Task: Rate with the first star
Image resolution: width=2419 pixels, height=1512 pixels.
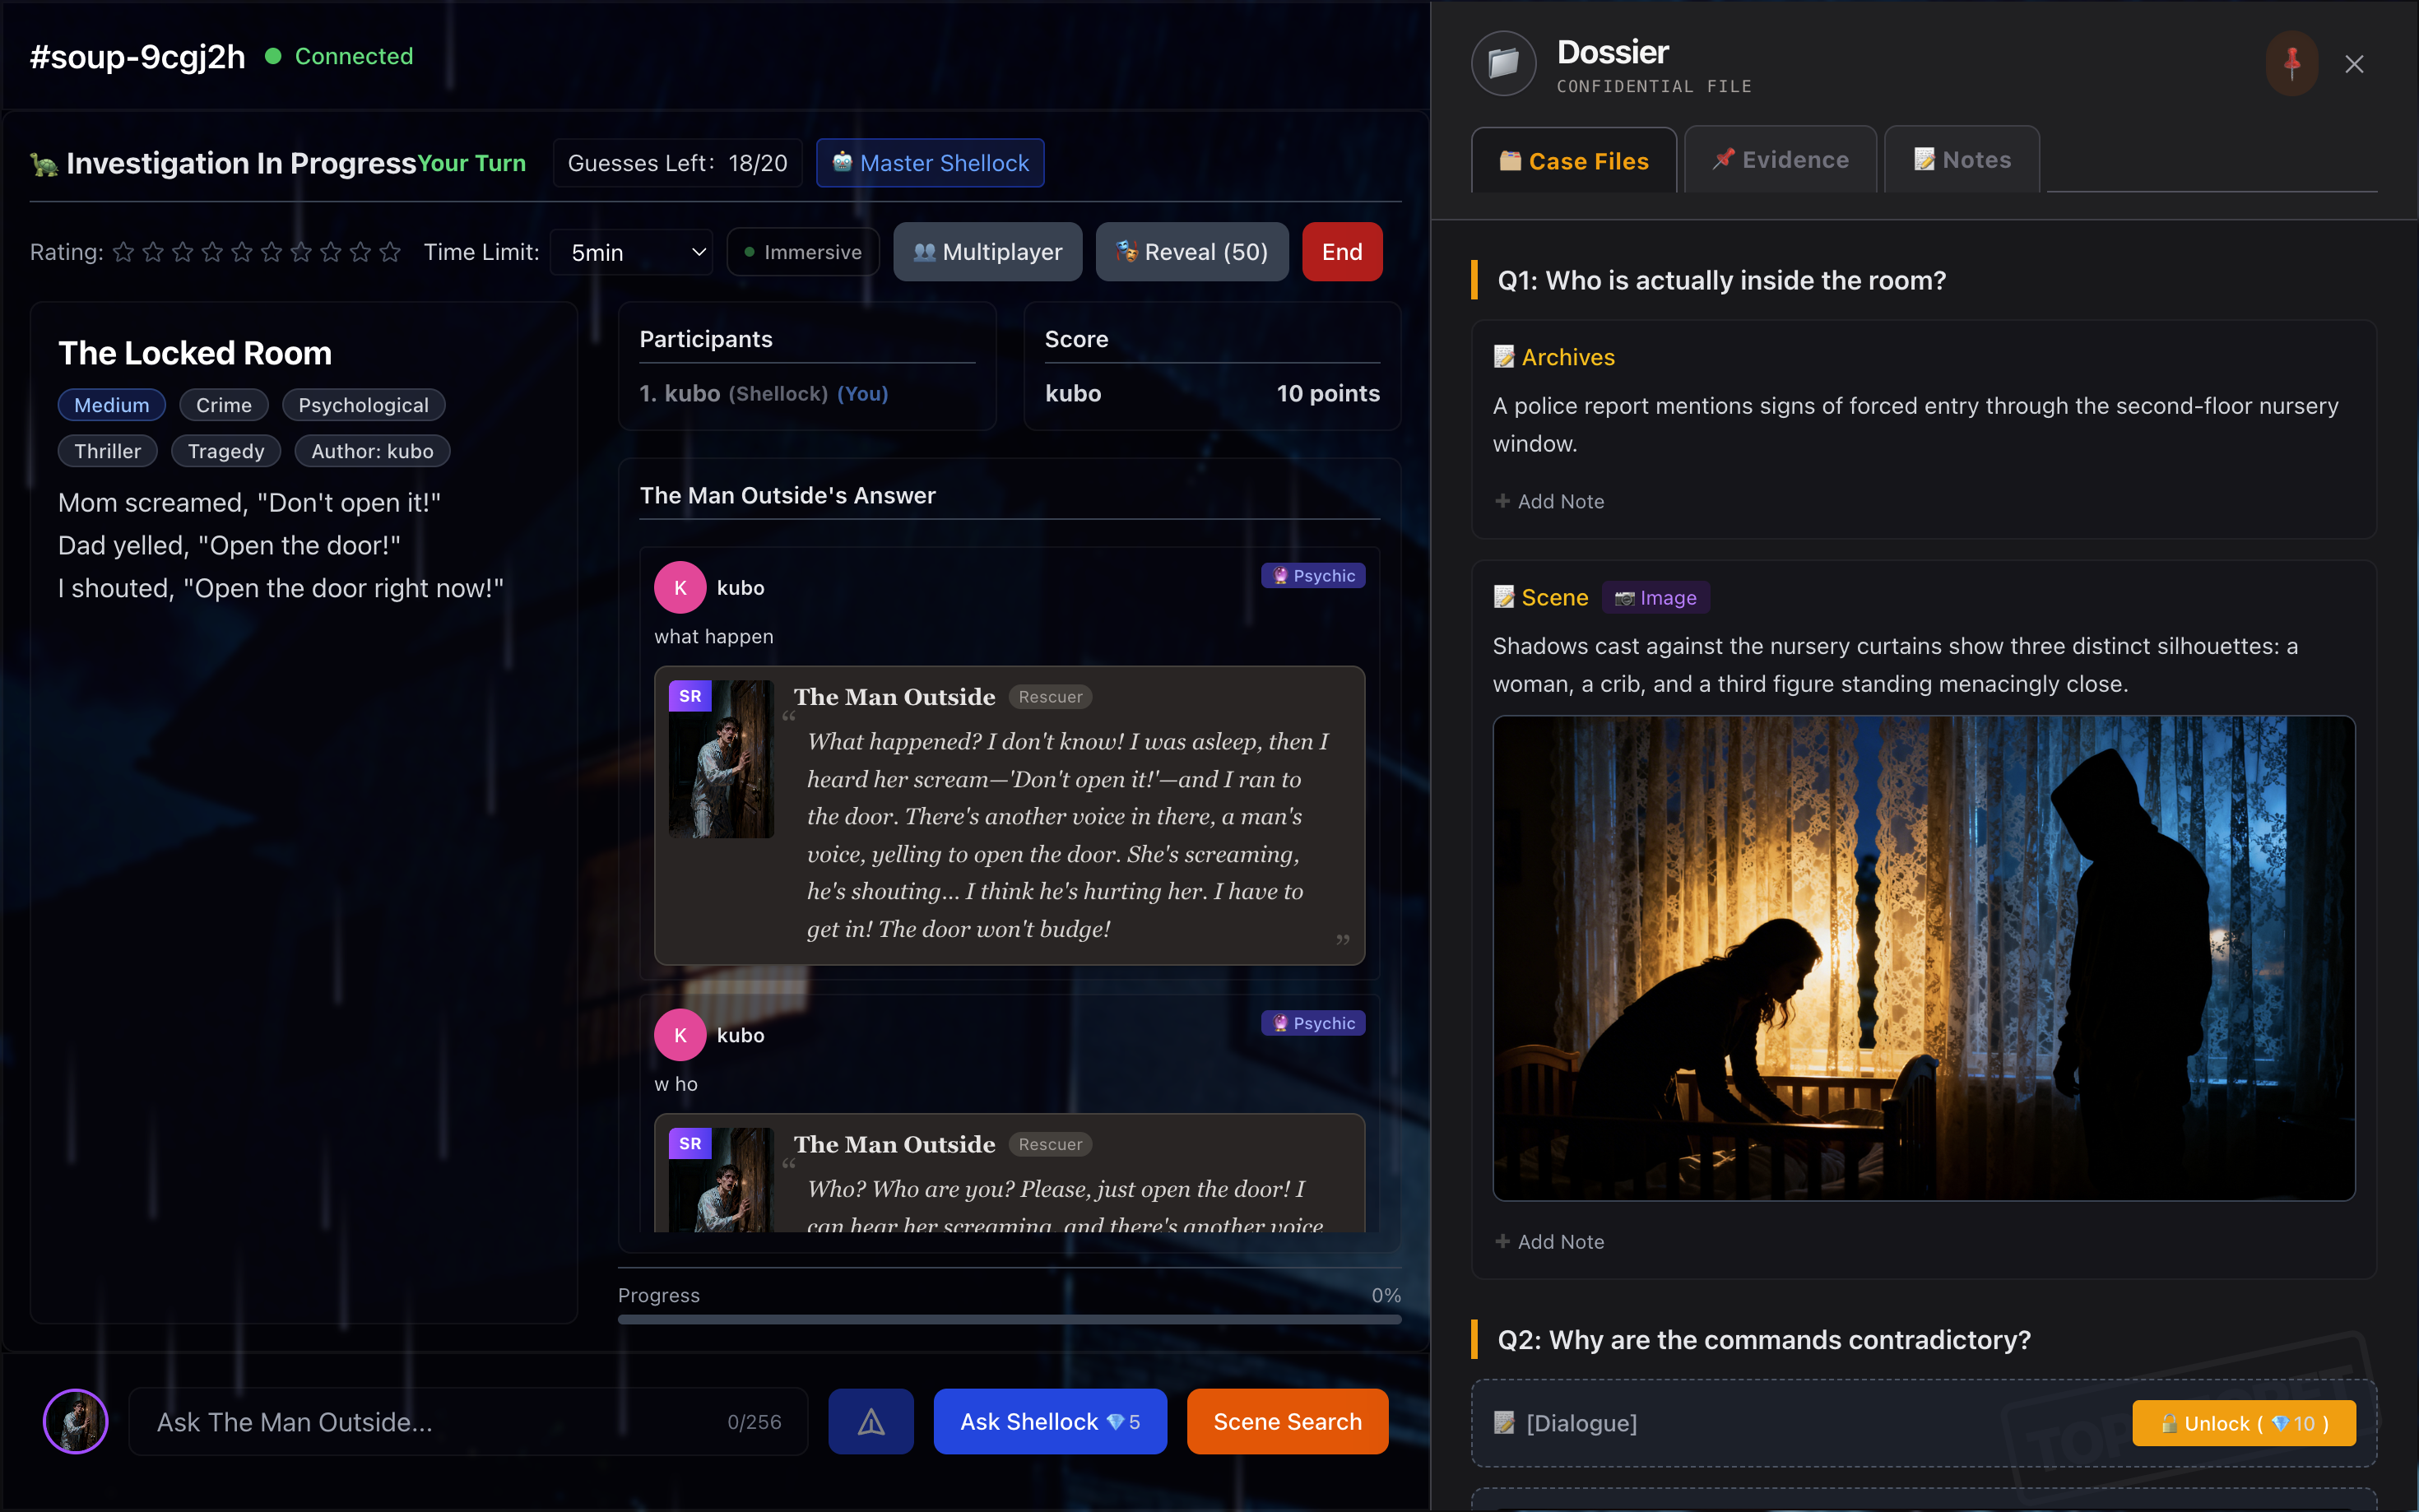Action: (123, 252)
